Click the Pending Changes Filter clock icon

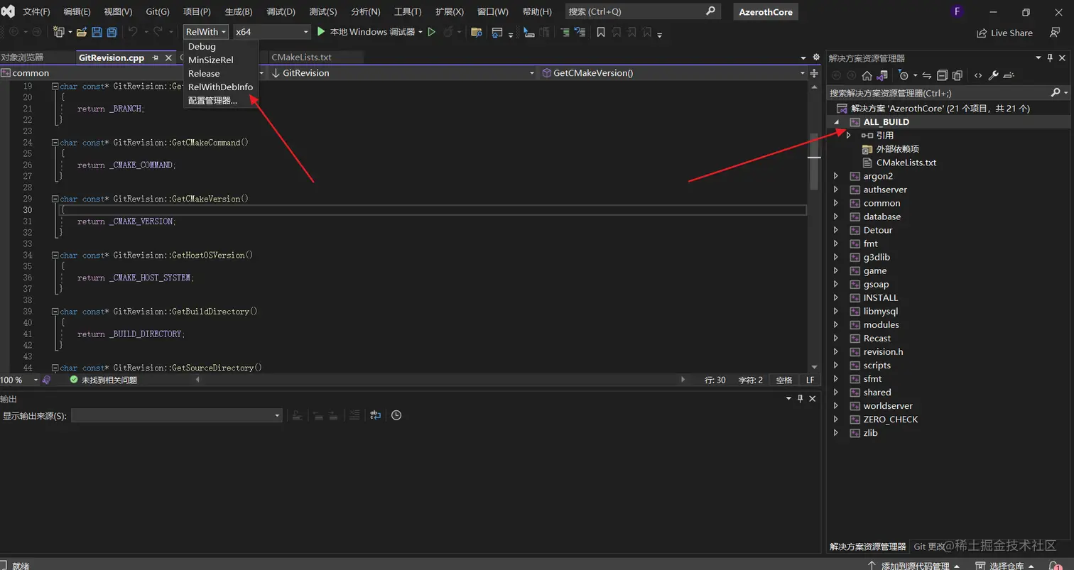coord(904,75)
